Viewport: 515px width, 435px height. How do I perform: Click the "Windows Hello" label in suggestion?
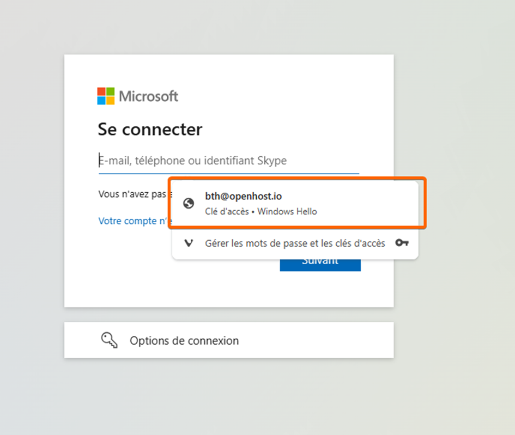pyautogui.click(x=287, y=211)
